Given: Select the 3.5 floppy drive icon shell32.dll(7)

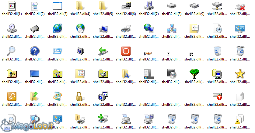Looking at the screenshot, I should 148,6.
